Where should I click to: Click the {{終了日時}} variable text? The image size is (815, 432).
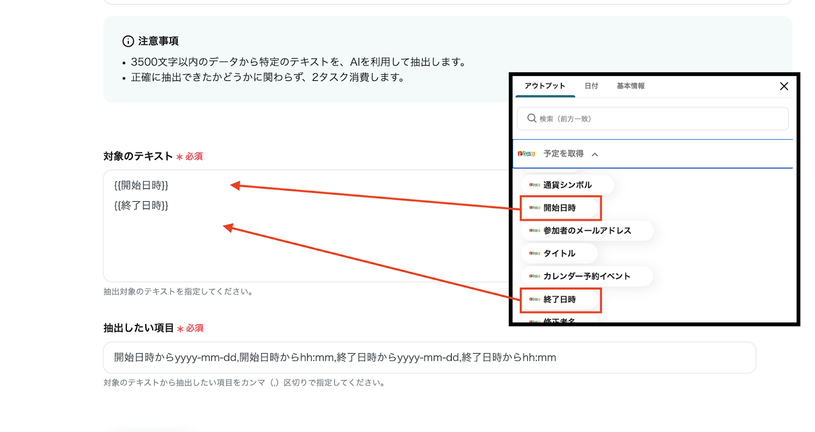[141, 206]
